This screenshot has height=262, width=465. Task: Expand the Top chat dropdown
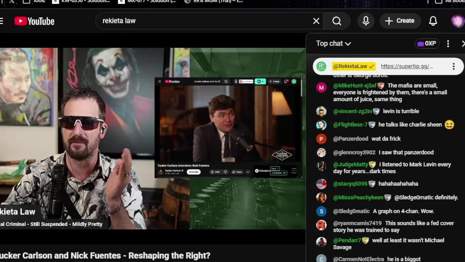(x=333, y=44)
